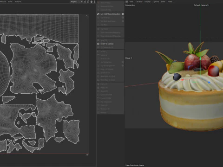Select Start Interactive Mapping entry
Viewport: 223px width, 167px height.
111,32
